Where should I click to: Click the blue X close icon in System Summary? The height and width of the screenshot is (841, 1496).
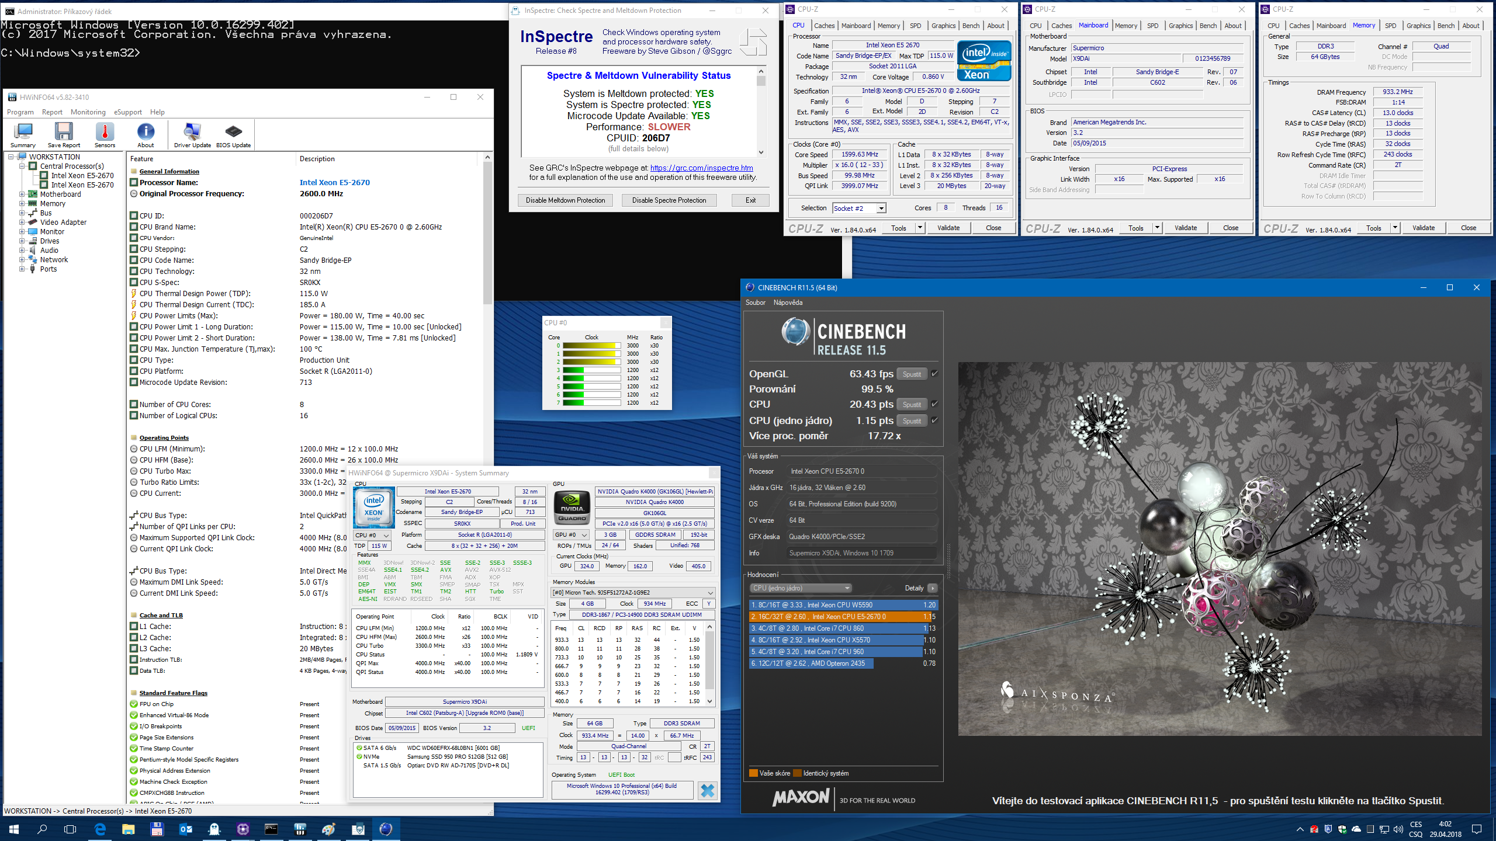[707, 791]
